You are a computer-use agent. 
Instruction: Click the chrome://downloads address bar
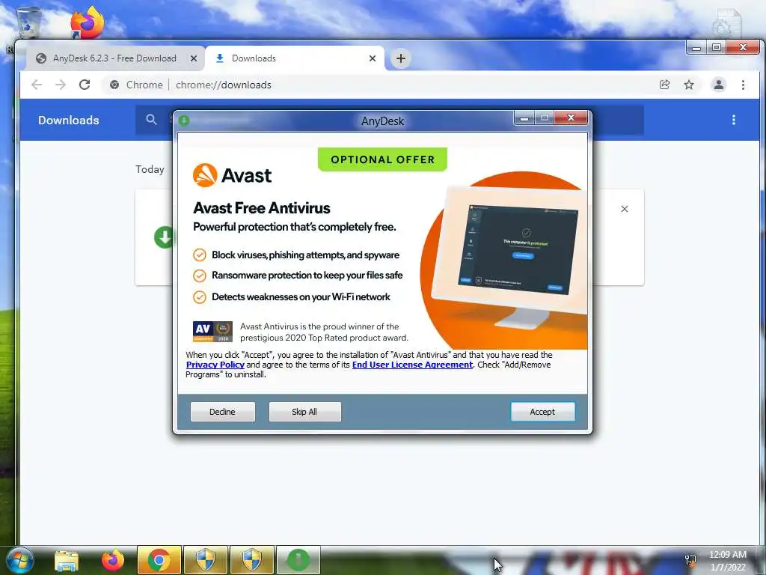pyautogui.click(x=376, y=85)
